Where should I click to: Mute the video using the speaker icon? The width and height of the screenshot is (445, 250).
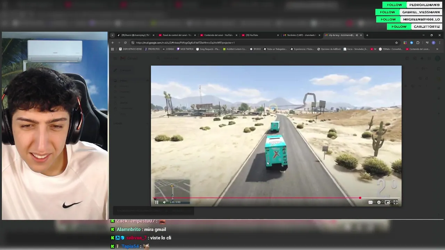click(164, 202)
